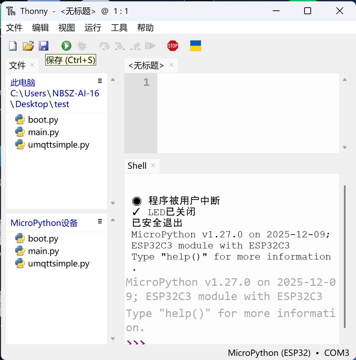The width and height of the screenshot is (356, 360).
Task: Save the script with the floppy disk icon
Action: point(44,46)
